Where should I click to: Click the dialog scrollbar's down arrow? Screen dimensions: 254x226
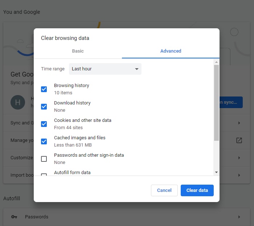point(216,172)
